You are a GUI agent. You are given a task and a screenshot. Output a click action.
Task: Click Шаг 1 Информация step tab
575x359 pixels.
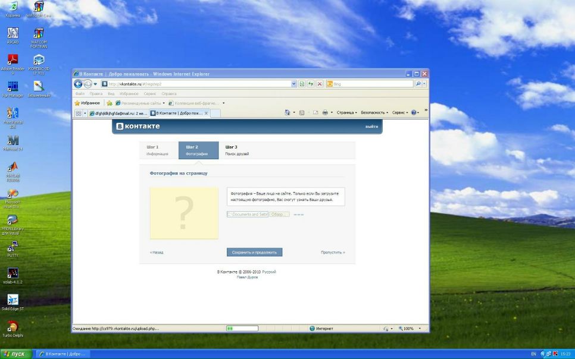pyautogui.click(x=158, y=150)
